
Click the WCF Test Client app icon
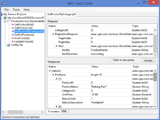(x=3, y=3)
